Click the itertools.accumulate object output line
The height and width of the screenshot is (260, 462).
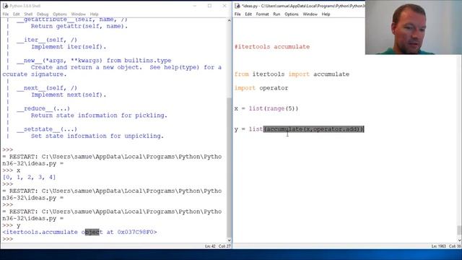click(x=79, y=232)
